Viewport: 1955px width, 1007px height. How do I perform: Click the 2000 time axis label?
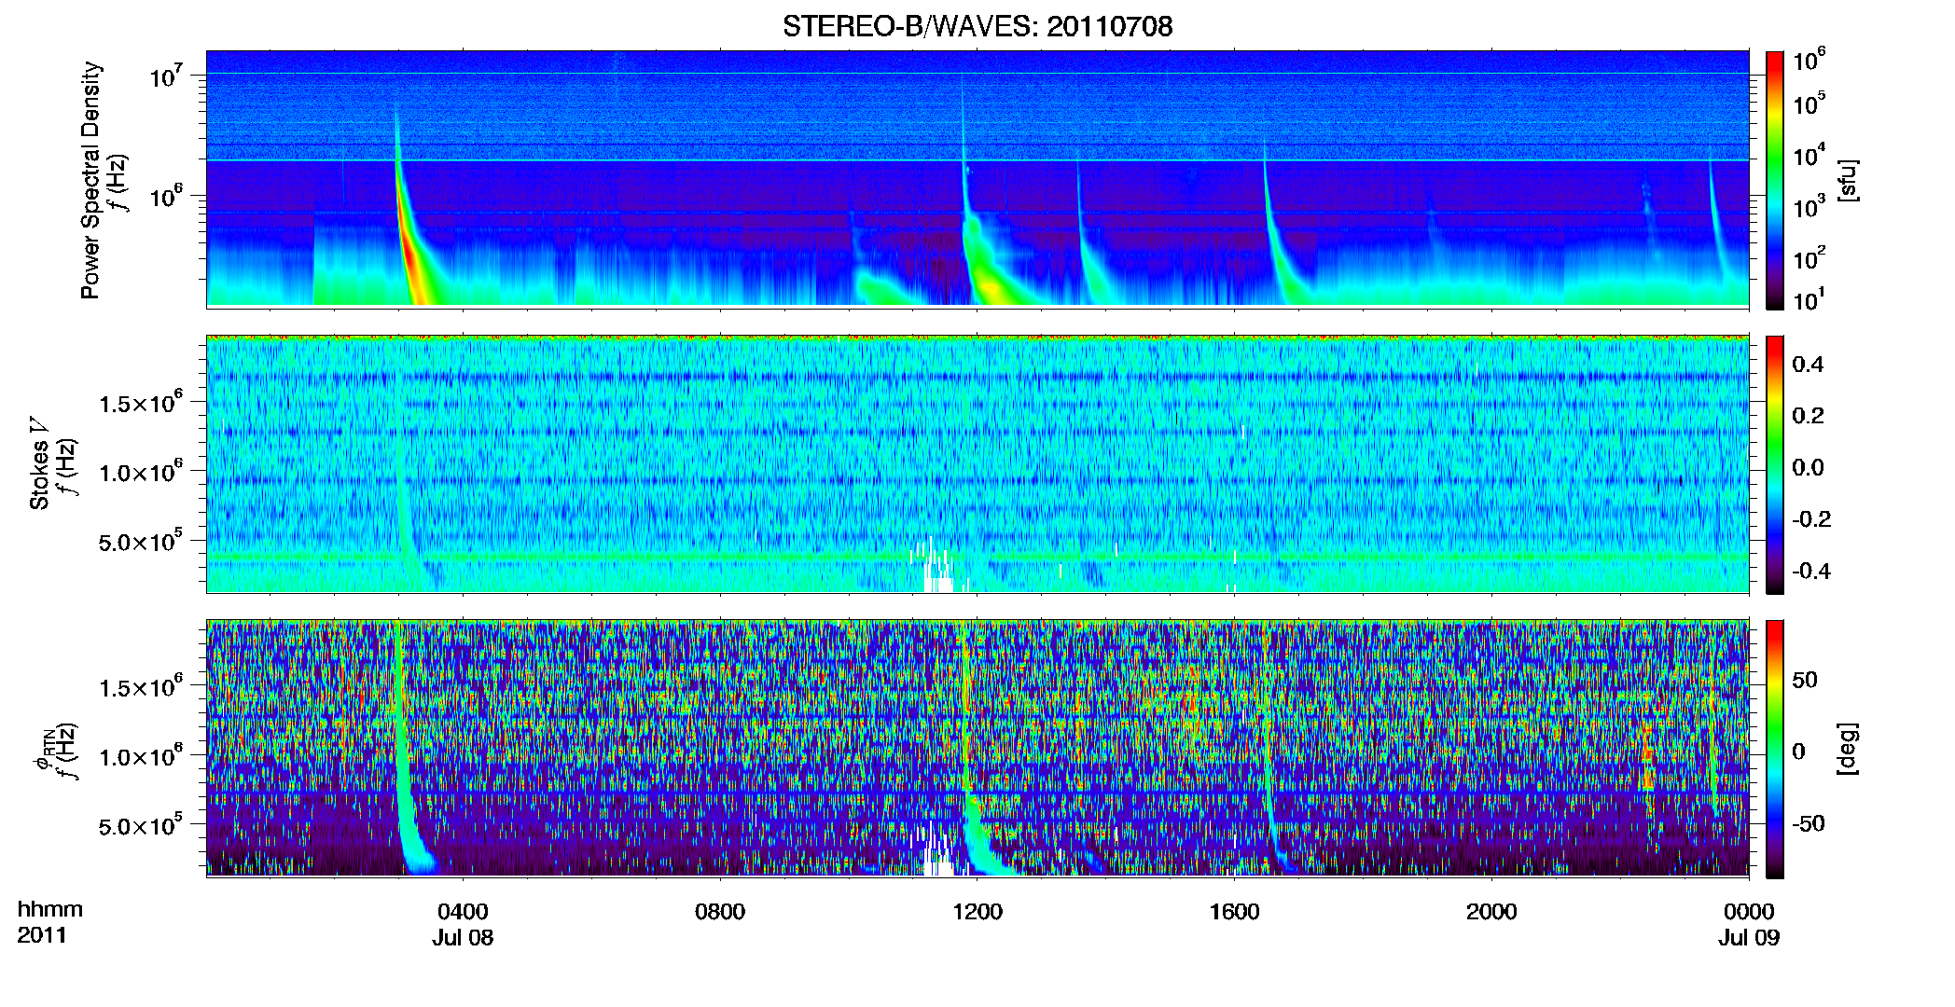click(x=1491, y=912)
